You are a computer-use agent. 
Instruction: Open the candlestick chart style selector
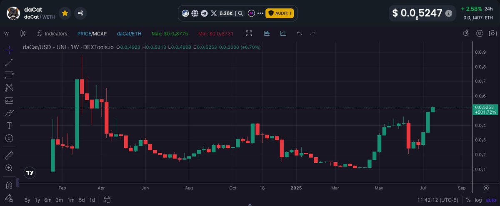pos(22,33)
